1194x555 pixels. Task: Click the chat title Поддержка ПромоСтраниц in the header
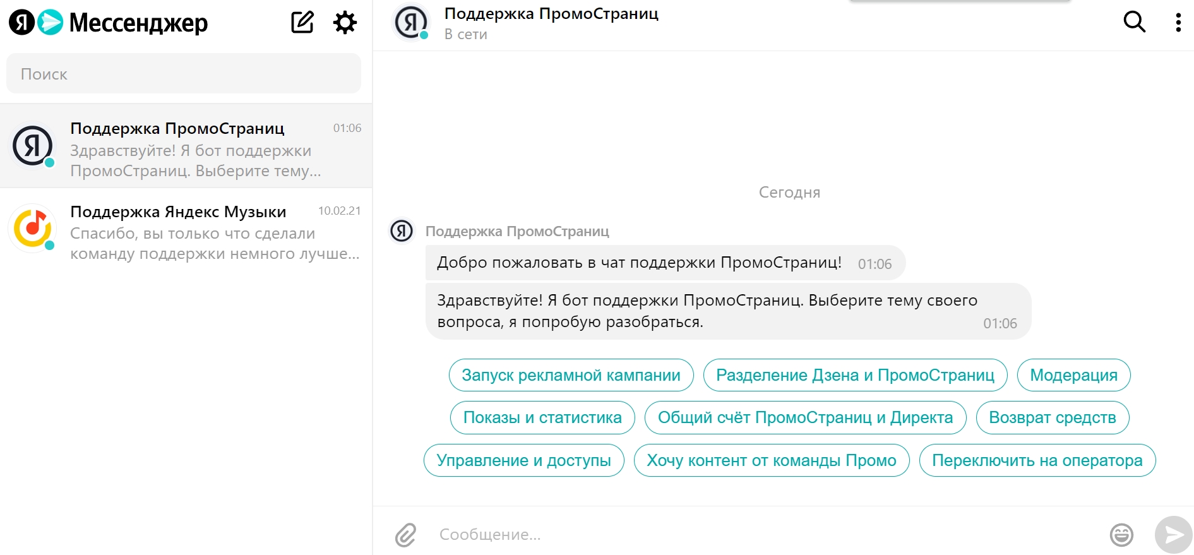coord(551,14)
